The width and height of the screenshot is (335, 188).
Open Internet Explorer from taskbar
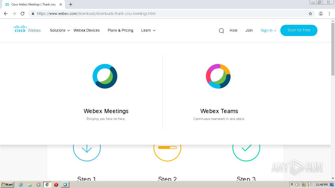pos(21,185)
